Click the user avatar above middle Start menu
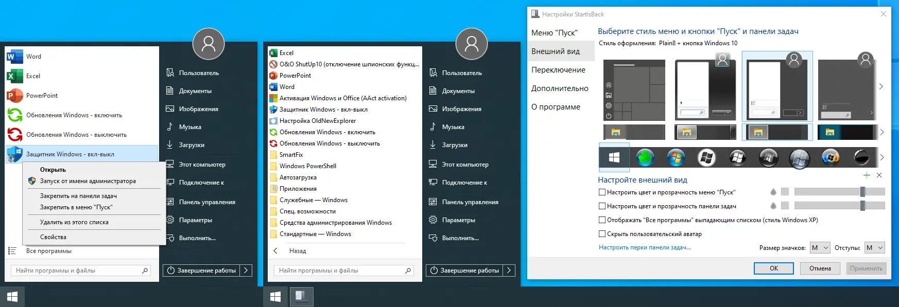899x307 pixels. (x=472, y=44)
